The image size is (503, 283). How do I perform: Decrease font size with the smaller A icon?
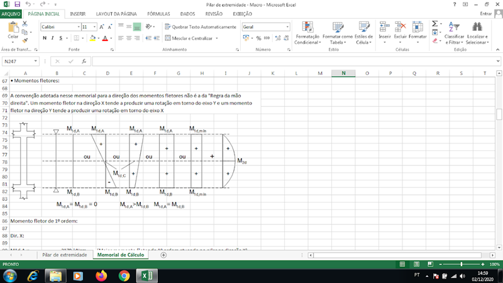click(x=109, y=27)
